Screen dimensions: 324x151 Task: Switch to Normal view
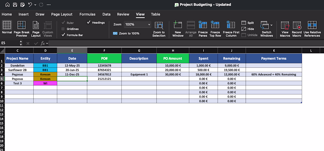pos(7,27)
